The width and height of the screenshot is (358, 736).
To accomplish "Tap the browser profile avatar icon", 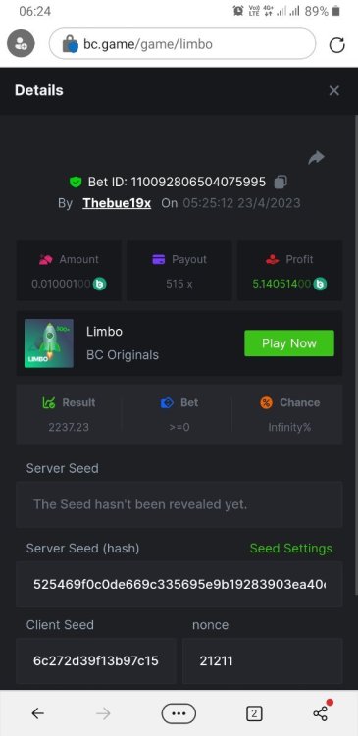I will pos(21,43).
